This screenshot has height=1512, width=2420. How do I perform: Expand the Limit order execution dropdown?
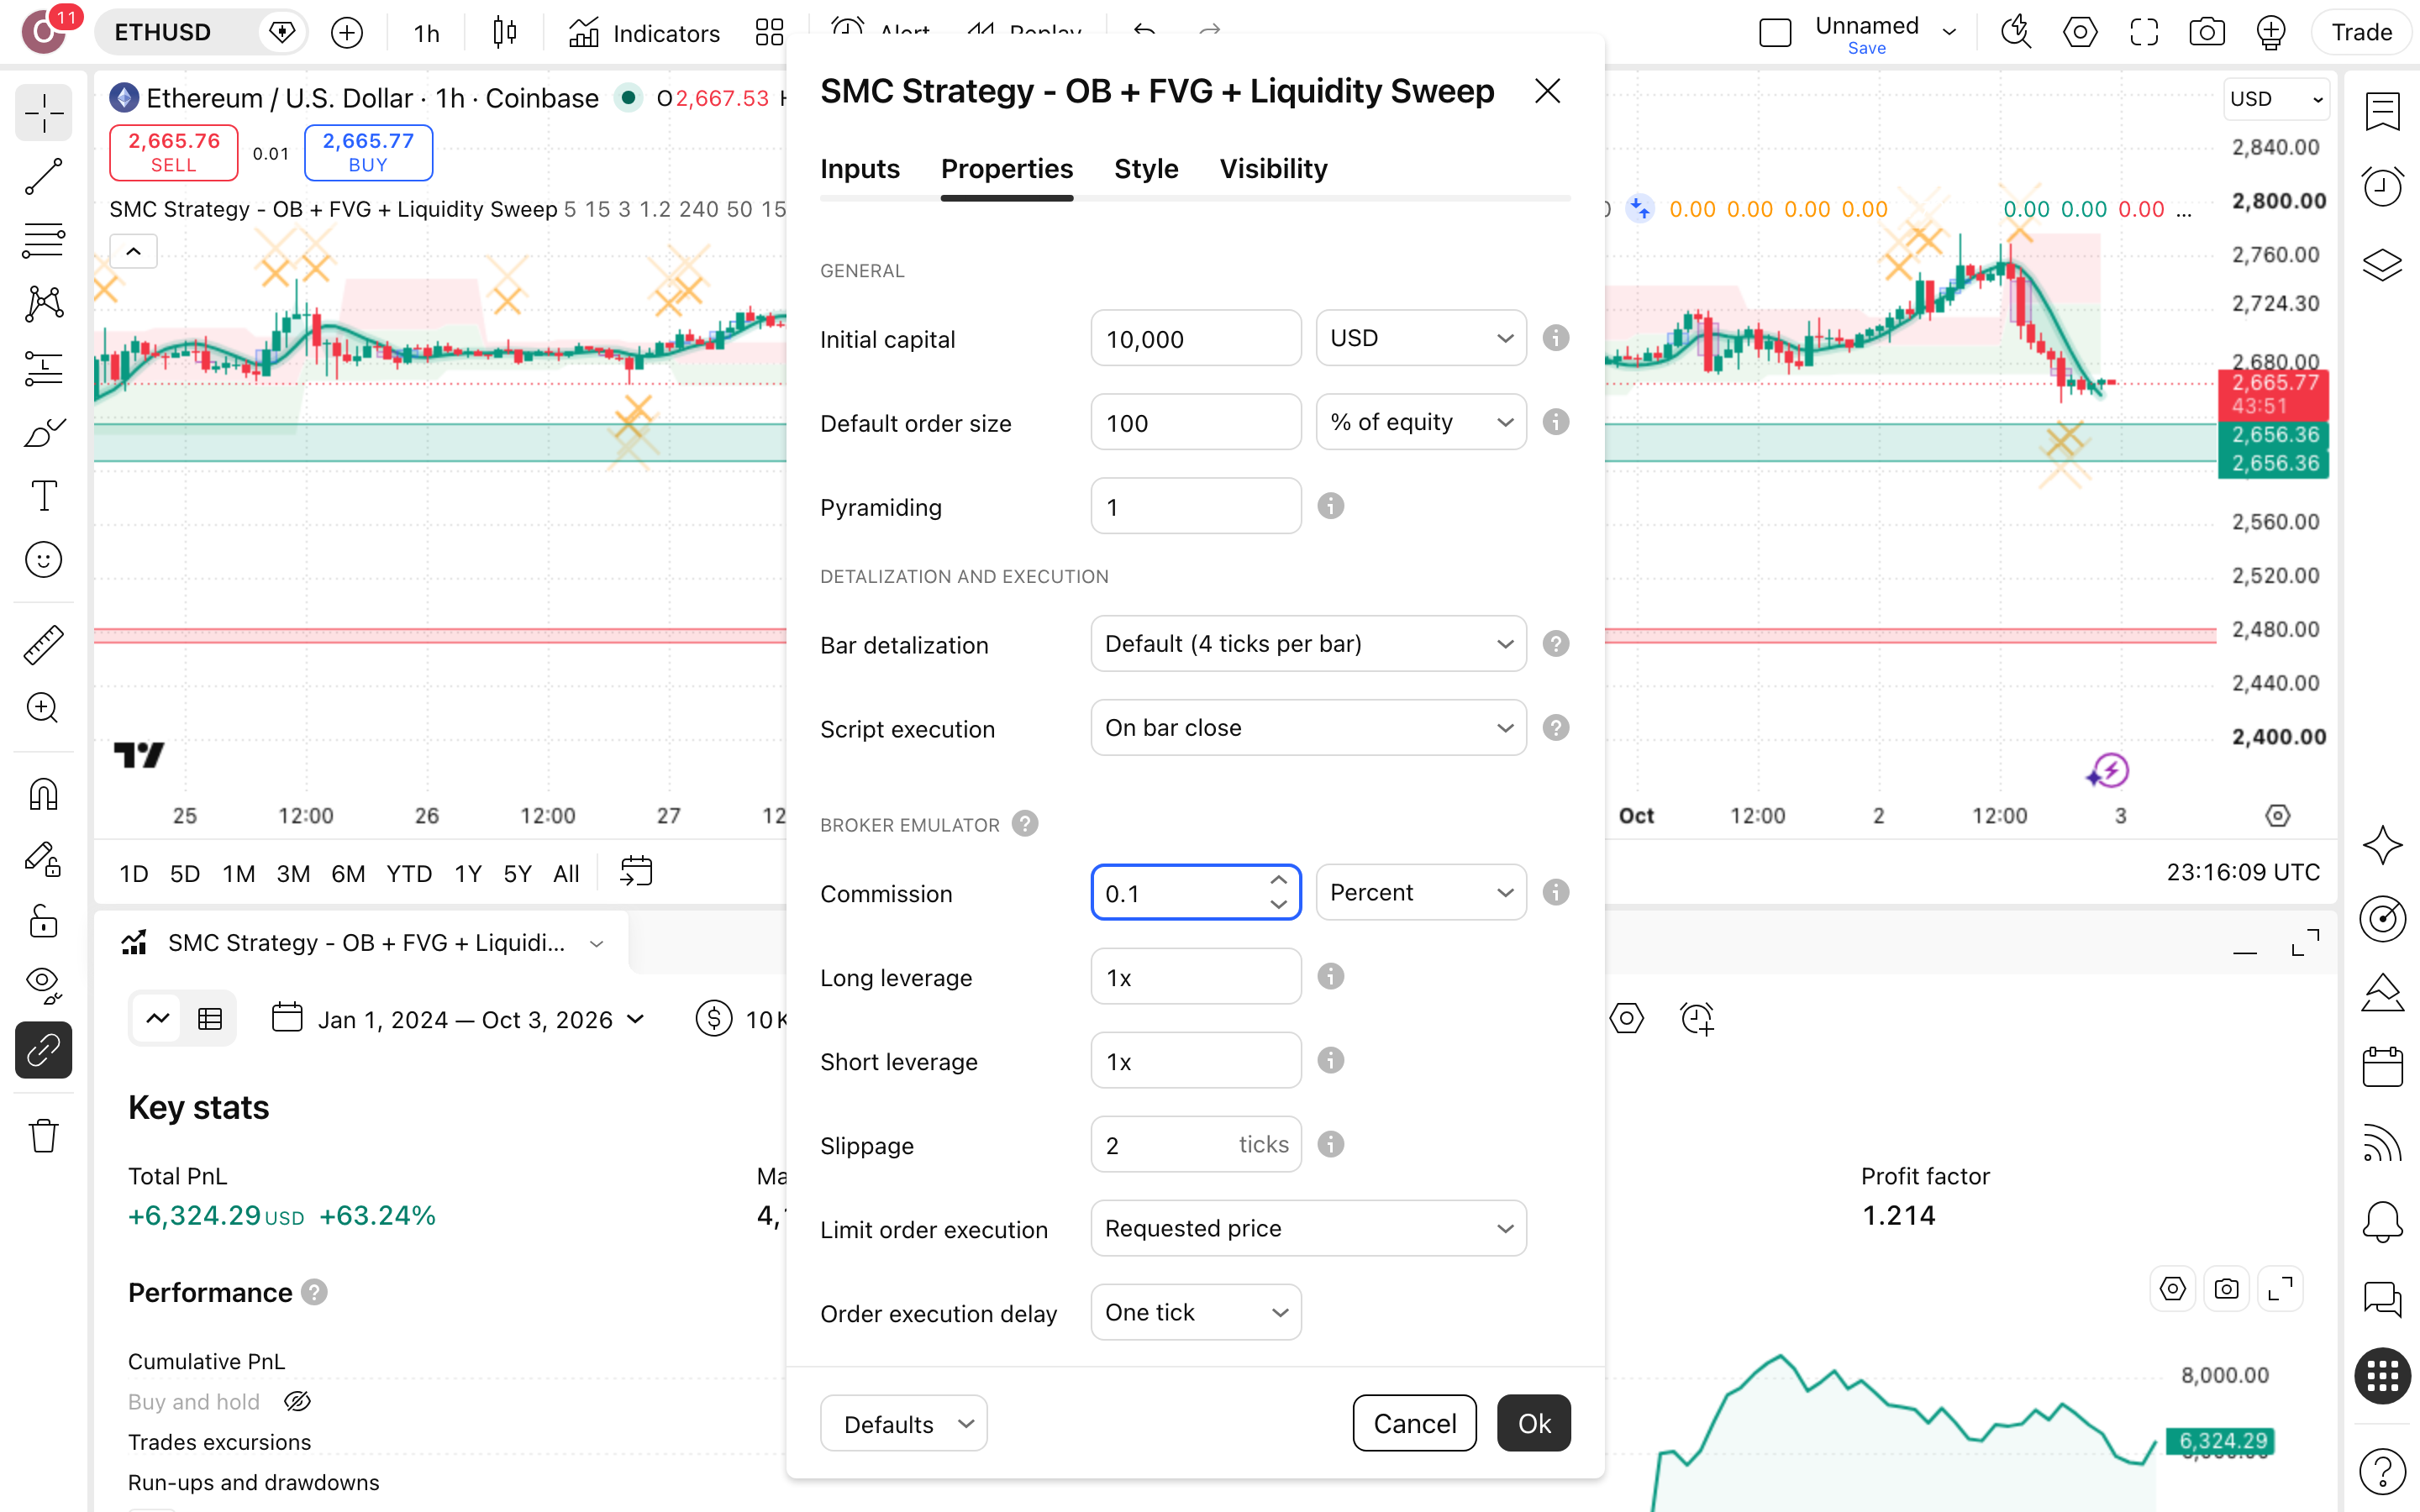[x=1308, y=1228]
